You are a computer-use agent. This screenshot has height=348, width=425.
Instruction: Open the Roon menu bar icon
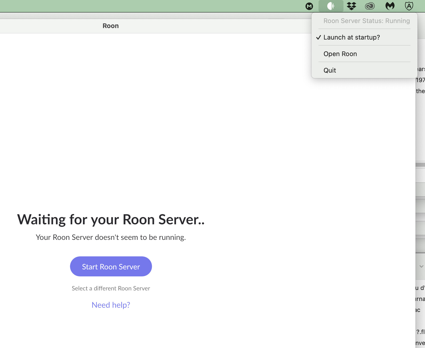330,6
